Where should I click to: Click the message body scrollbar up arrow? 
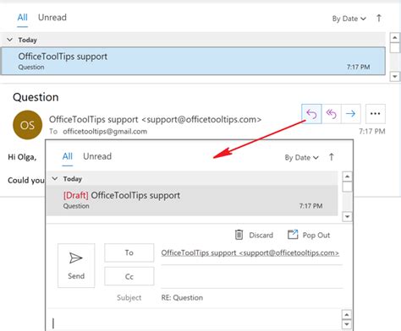tap(347, 315)
